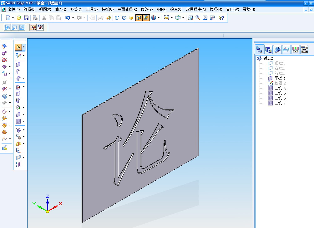Open the Mirror copy dropdown arrow
This screenshot has height=228, width=314.
(x=24, y=143)
